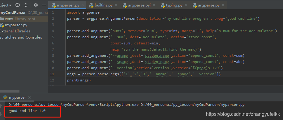Click the collapse all icon in project panel
Screen dimensions: 283x120
[x=26, y=5]
